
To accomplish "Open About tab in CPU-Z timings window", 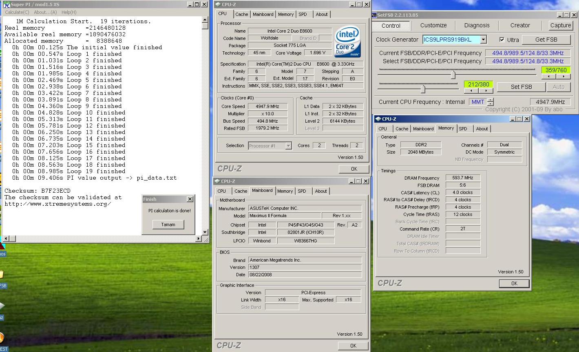I will tap(482, 129).
